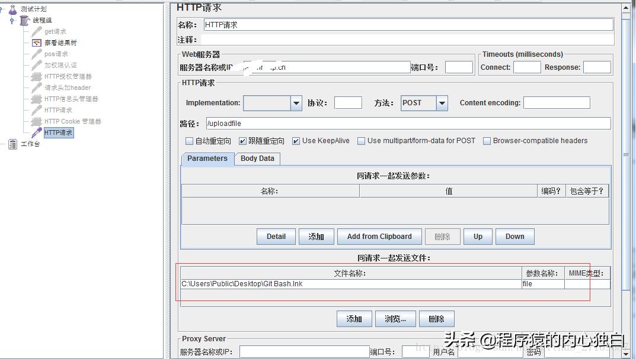
Task: Enable Use multipart/form-data for POST
Action: 361,140
